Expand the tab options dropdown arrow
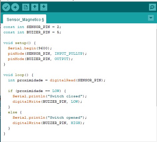The image size is (157, 142). [151, 18]
